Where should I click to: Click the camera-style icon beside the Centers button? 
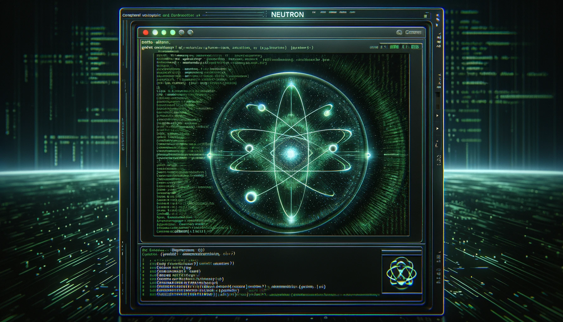pyautogui.click(x=400, y=32)
